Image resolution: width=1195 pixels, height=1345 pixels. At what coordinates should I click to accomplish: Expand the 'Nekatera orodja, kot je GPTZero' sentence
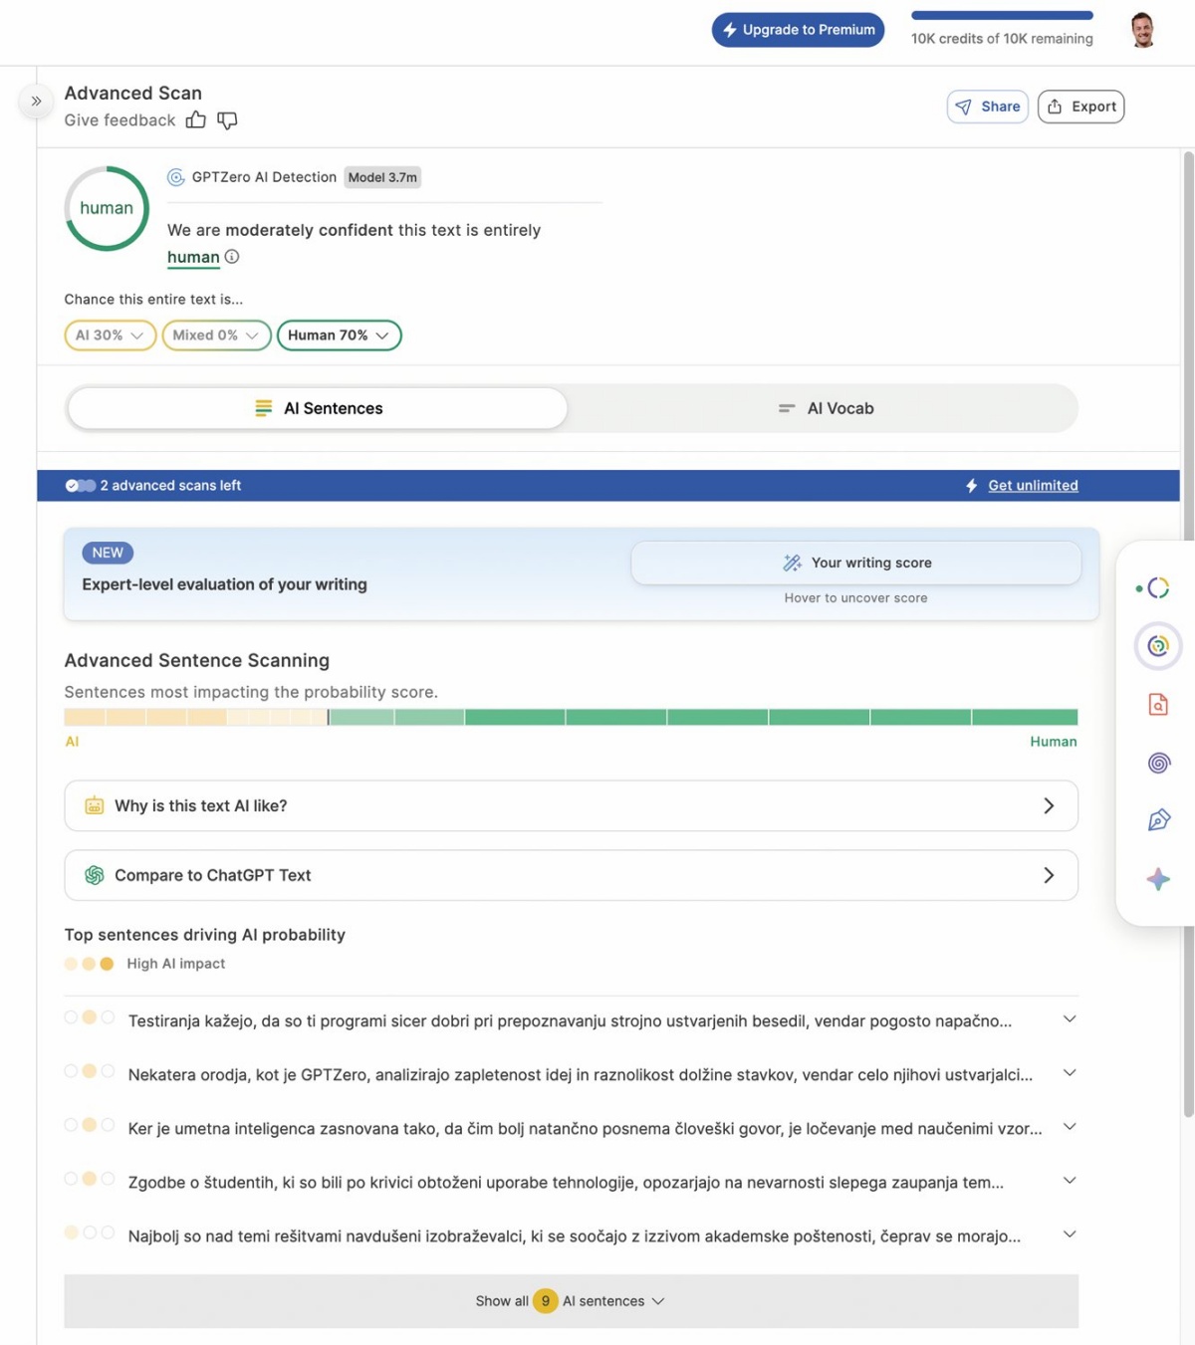coord(1070,1073)
